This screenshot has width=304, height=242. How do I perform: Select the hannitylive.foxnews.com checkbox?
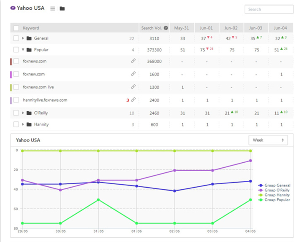point(16,100)
